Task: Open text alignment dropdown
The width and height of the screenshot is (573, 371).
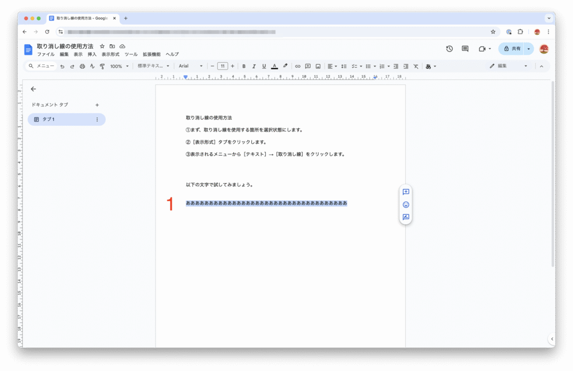Action: coord(332,66)
